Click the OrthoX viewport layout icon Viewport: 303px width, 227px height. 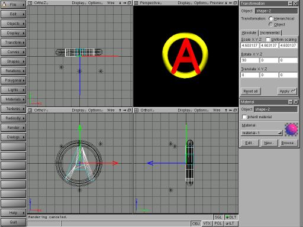pos(136,111)
